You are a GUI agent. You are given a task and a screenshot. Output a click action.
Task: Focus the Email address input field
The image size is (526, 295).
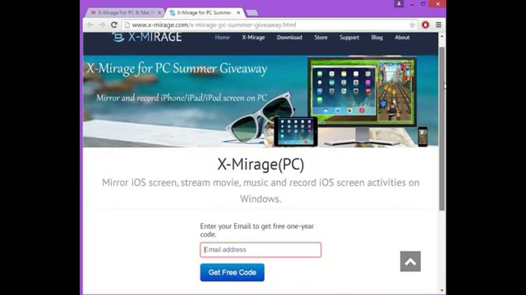pyautogui.click(x=261, y=250)
